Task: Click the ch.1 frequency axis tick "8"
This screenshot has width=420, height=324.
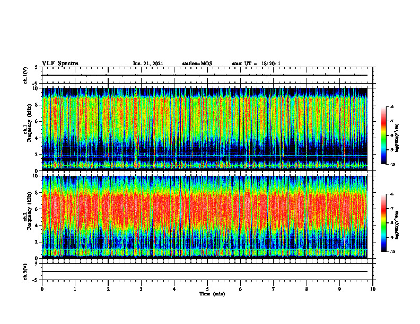Action: (37, 105)
